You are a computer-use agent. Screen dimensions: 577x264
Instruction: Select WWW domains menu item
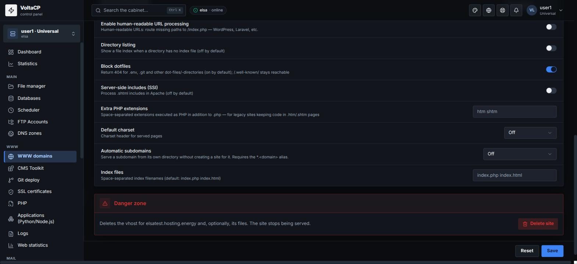pyautogui.click(x=40, y=156)
